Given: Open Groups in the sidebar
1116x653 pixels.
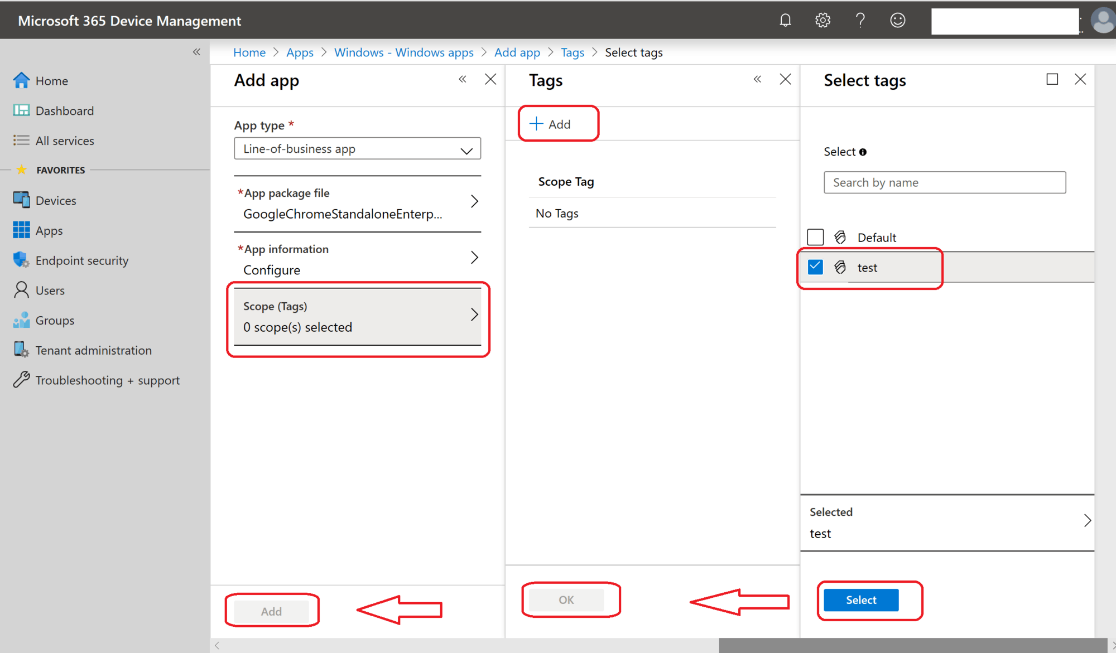Looking at the screenshot, I should tap(55, 320).
